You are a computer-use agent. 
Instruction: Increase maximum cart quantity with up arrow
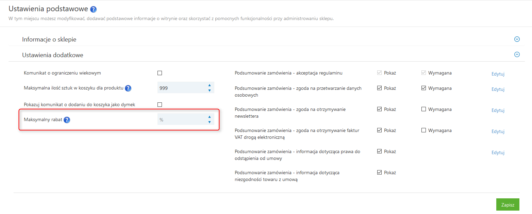(210, 85)
